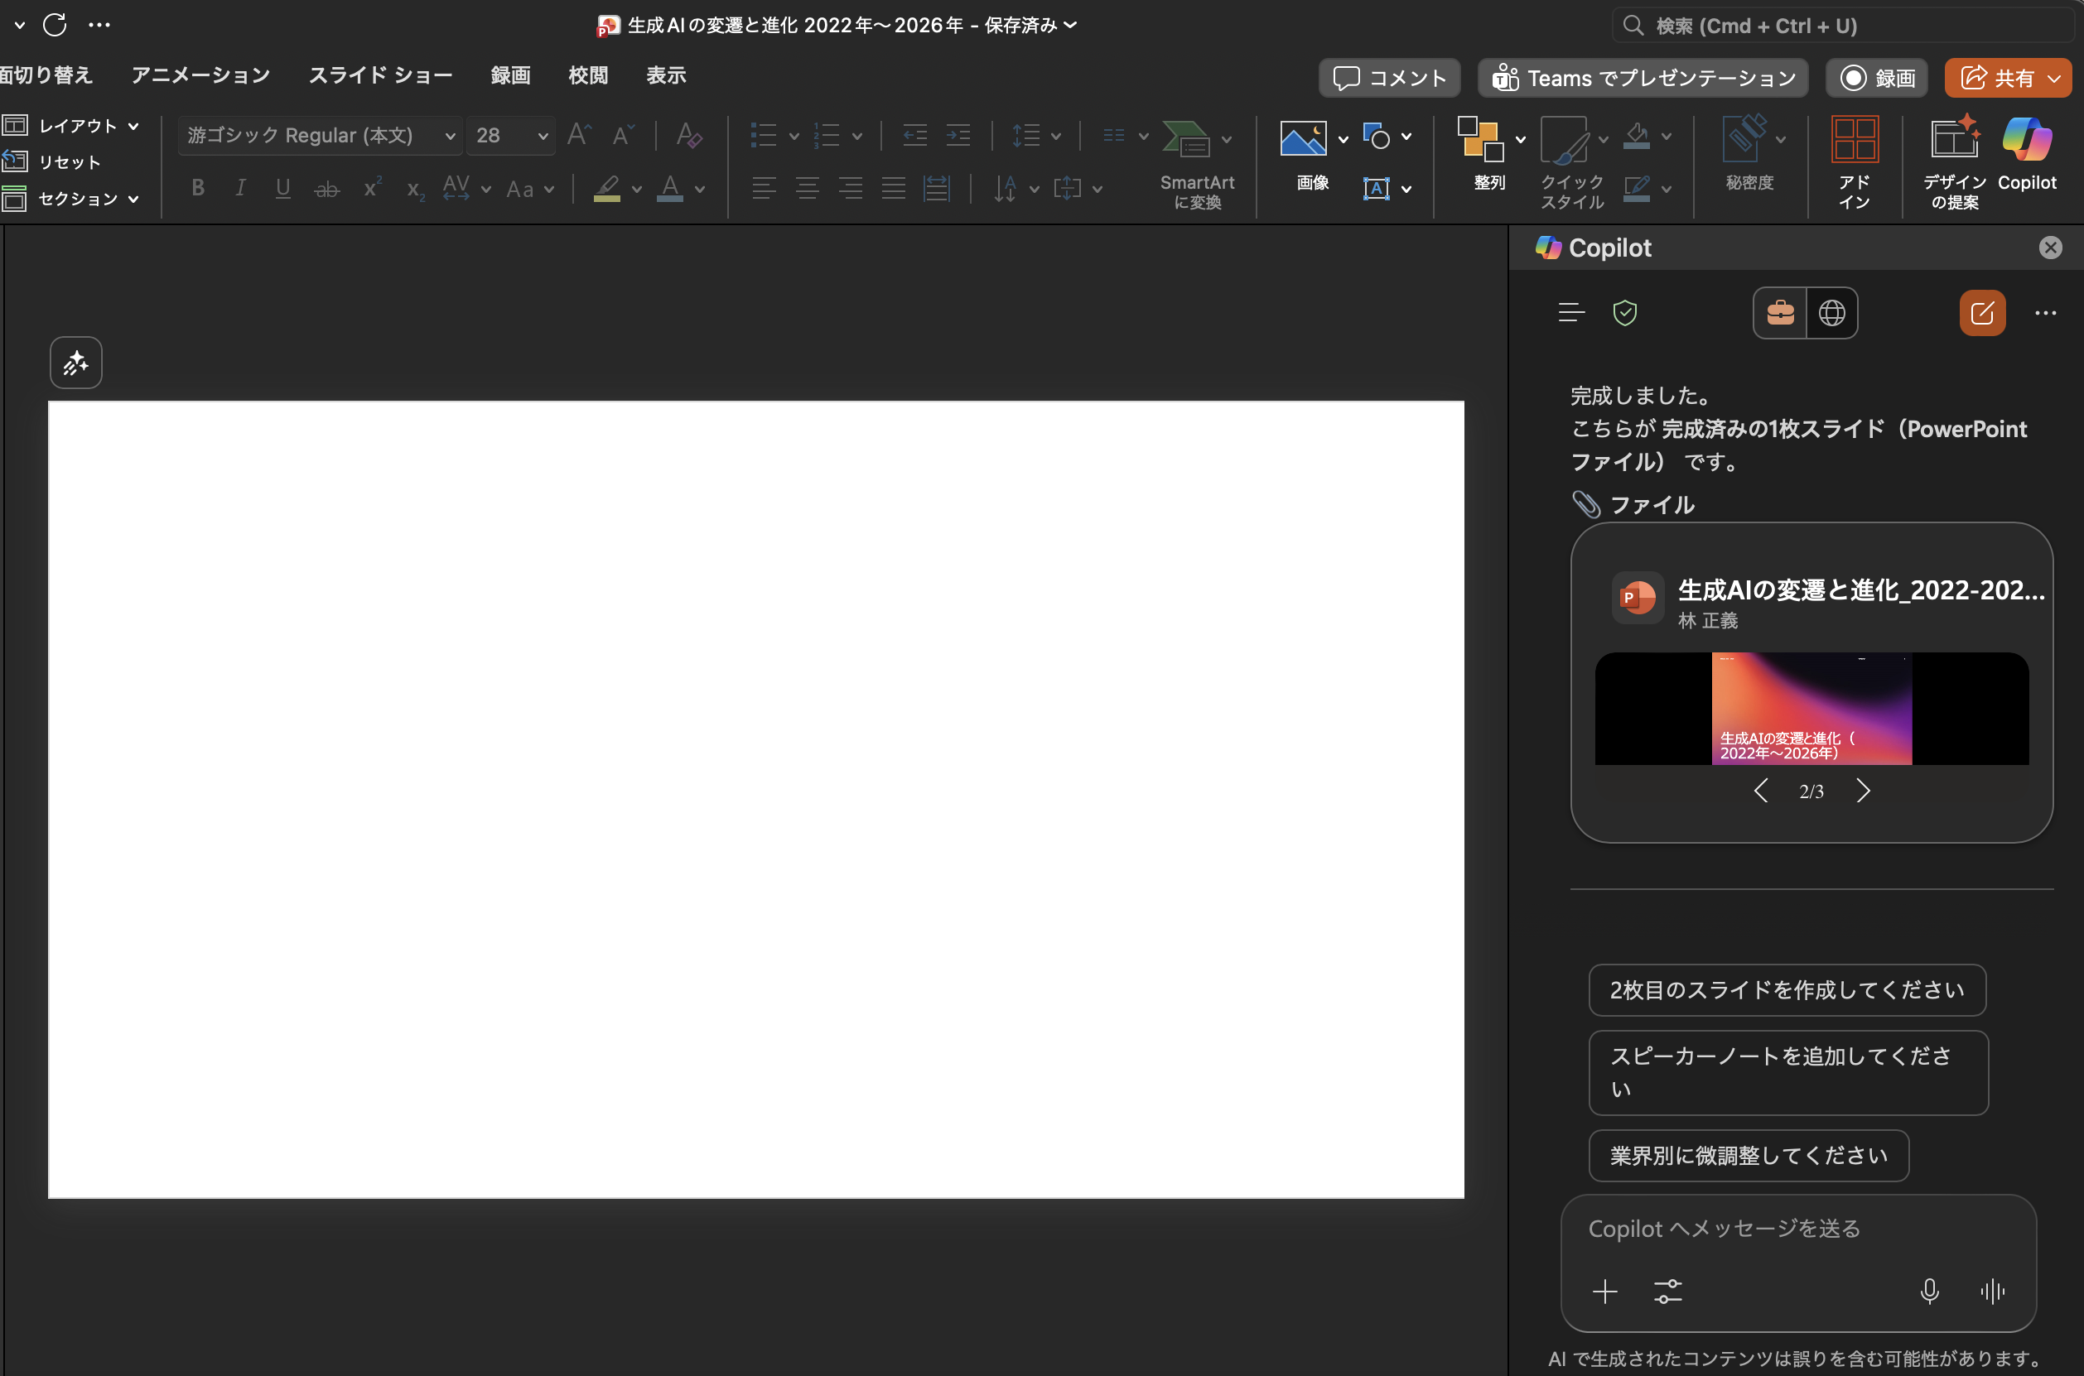The width and height of the screenshot is (2084, 1376).
Task: Toggle bold formatting
Action: click(x=199, y=188)
